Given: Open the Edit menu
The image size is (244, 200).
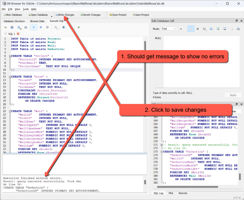Looking at the screenshot, I should point(10,9).
